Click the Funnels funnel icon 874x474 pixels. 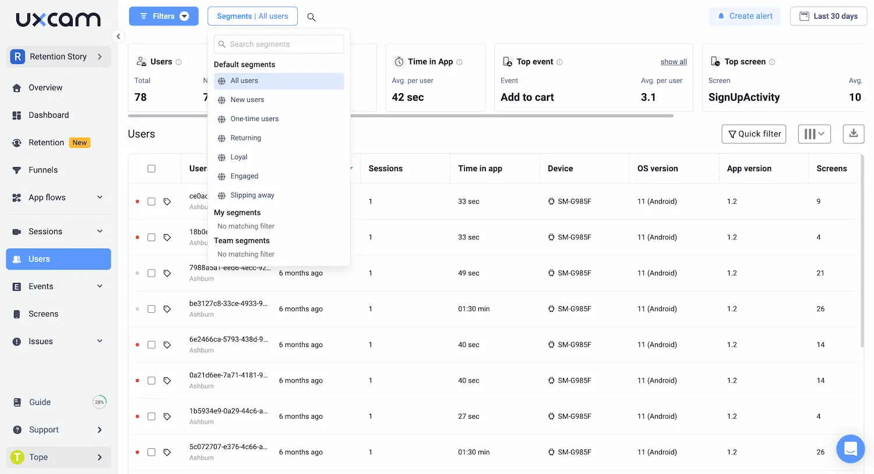pyautogui.click(x=17, y=170)
